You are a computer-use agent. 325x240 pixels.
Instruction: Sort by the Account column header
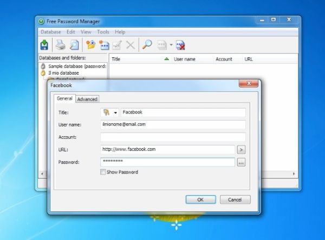click(x=228, y=59)
